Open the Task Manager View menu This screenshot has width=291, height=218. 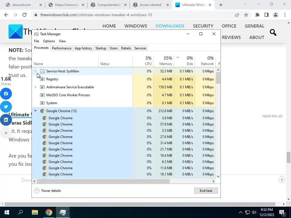pos(62,41)
